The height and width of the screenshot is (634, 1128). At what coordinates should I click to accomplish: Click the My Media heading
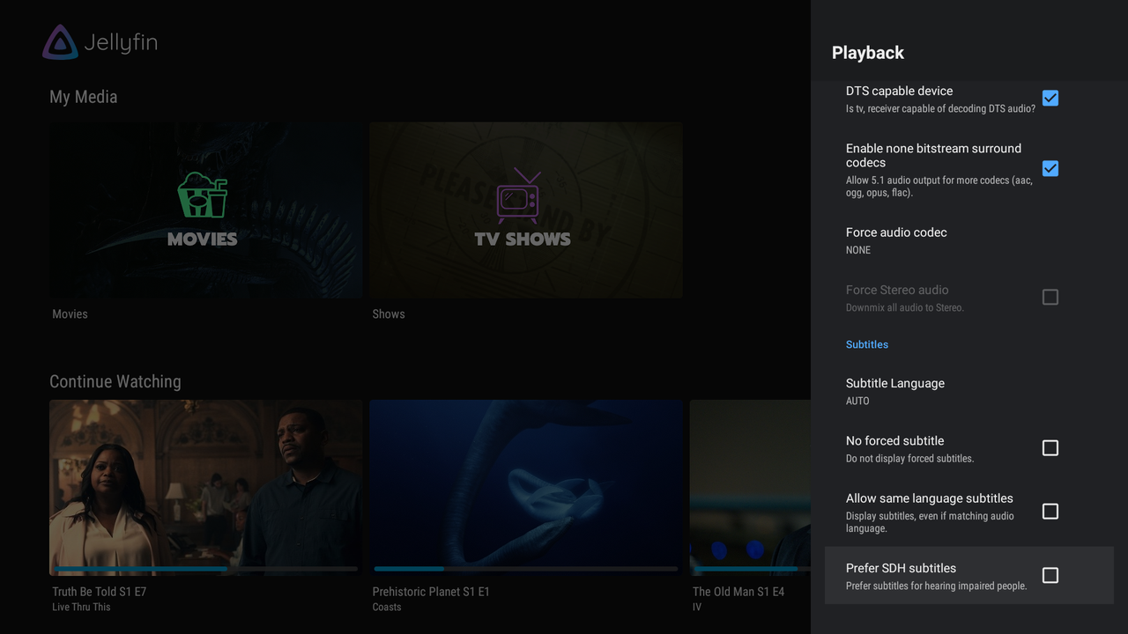pyautogui.click(x=84, y=97)
